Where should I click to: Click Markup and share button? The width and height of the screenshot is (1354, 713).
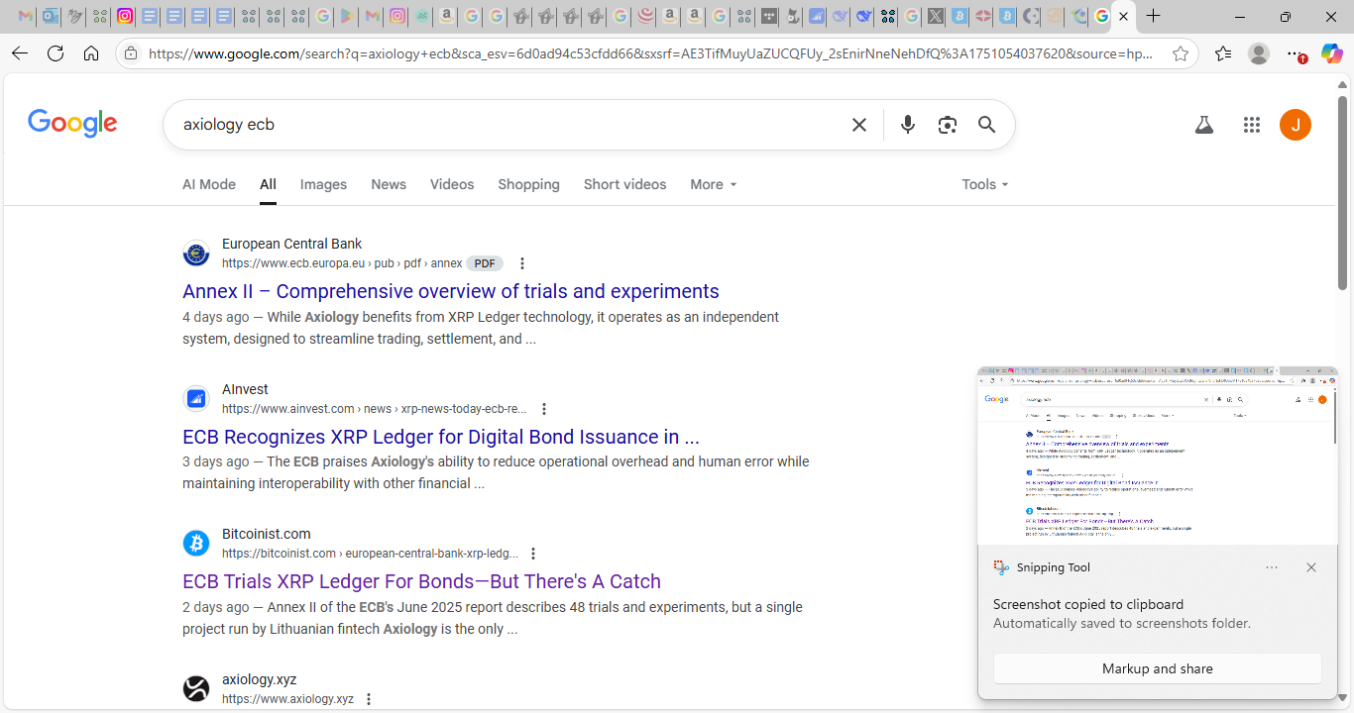point(1158,668)
